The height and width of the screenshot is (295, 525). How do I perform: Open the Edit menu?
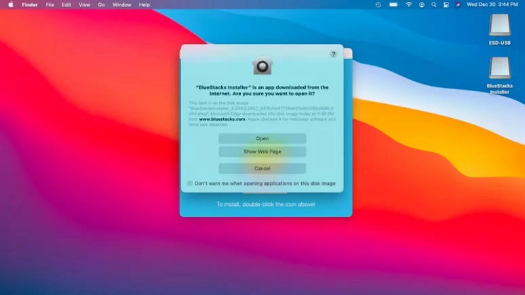66,5
